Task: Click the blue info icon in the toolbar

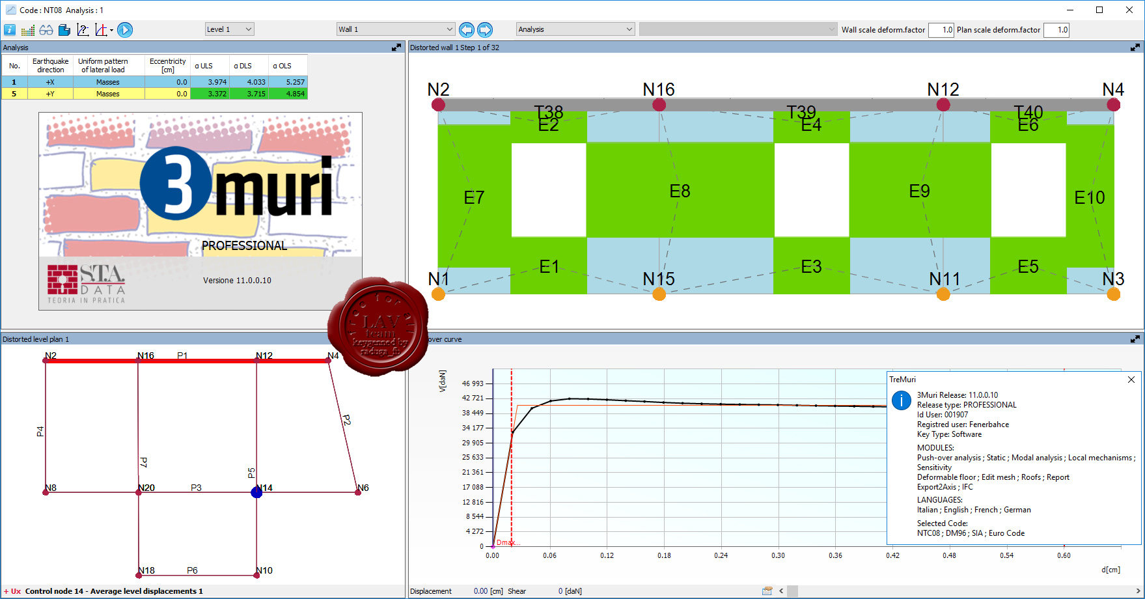Action: click(10, 30)
